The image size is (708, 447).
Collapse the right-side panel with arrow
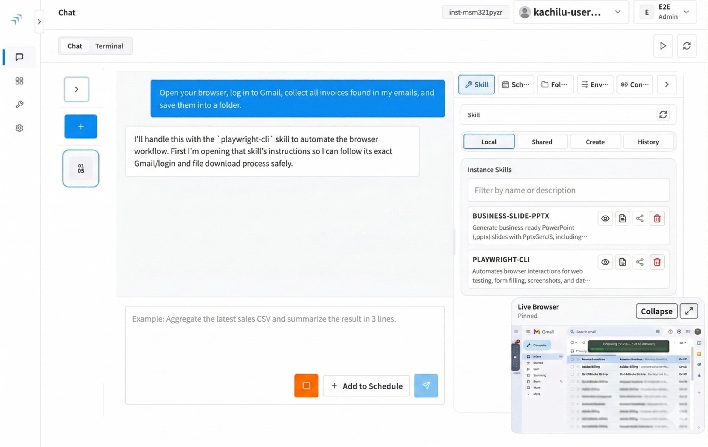(667, 85)
